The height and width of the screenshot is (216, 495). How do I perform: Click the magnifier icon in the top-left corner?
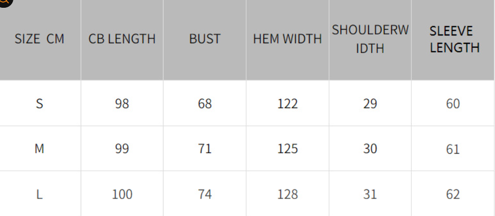(x=5, y=2)
